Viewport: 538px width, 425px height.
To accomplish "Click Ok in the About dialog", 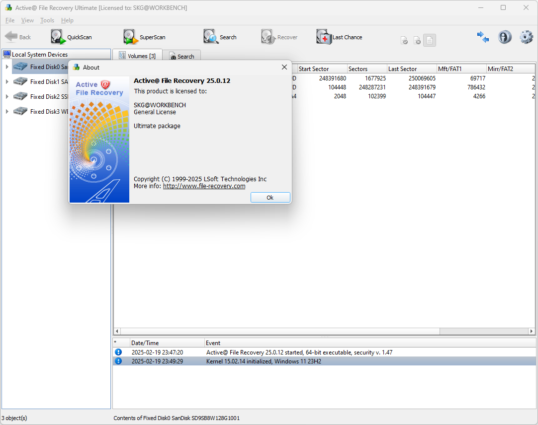I will click(270, 198).
